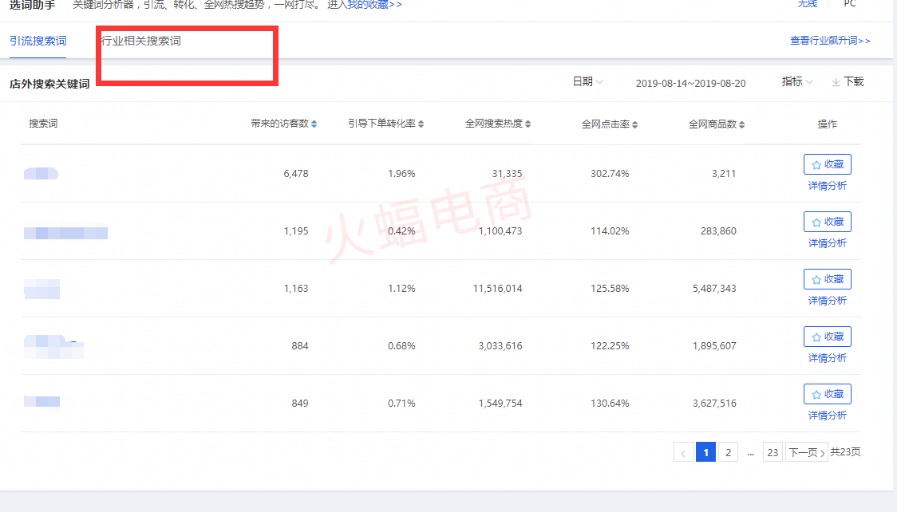Screen dimensions: 897x512
Task: Favorite the first keyword with 收藏
Action: pos(827,164)
